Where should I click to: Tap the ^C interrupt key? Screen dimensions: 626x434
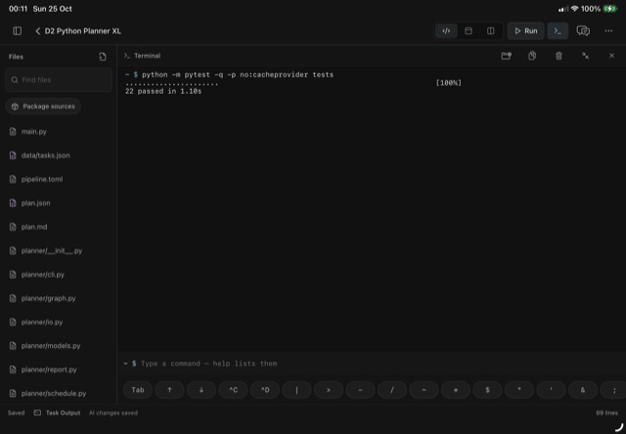(x=233, y=390)
